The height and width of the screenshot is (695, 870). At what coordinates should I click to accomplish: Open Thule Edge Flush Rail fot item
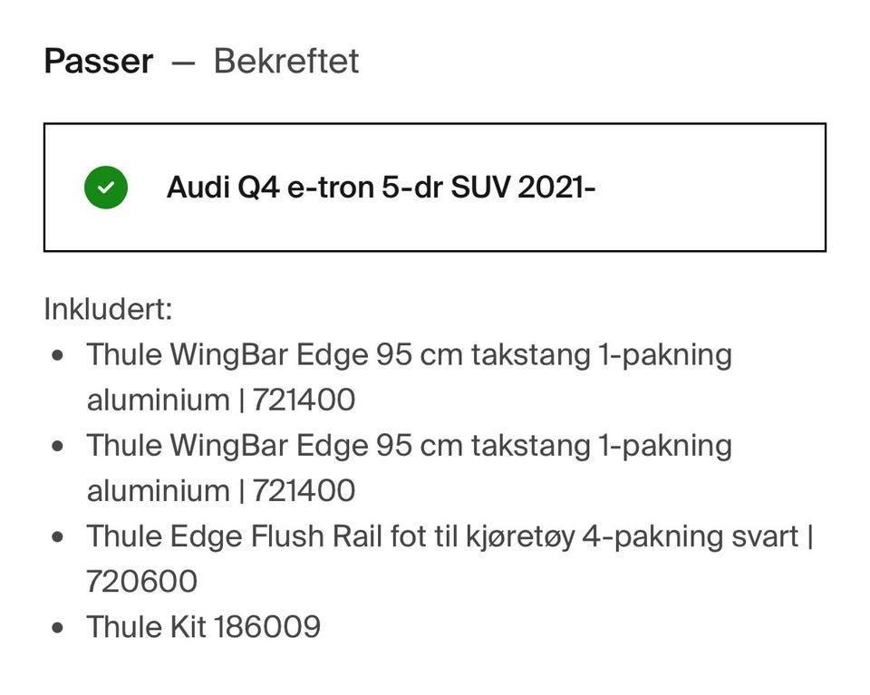450,559
